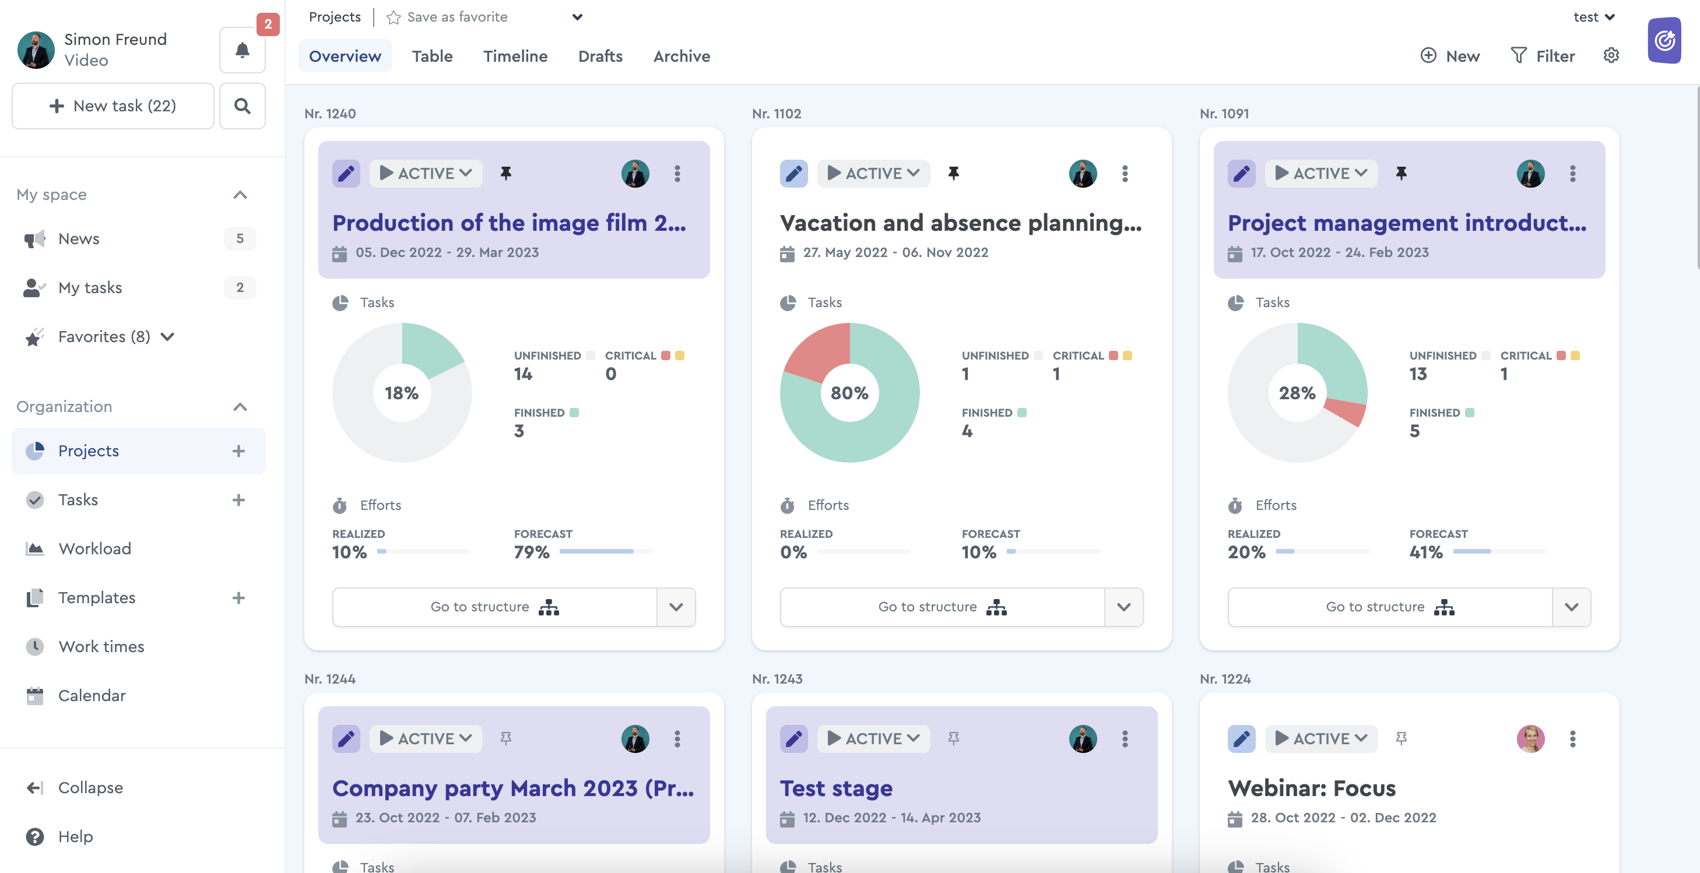Edit the Test stage project
The width and height of the screenshot is (1700, 873).
[793, 738]
